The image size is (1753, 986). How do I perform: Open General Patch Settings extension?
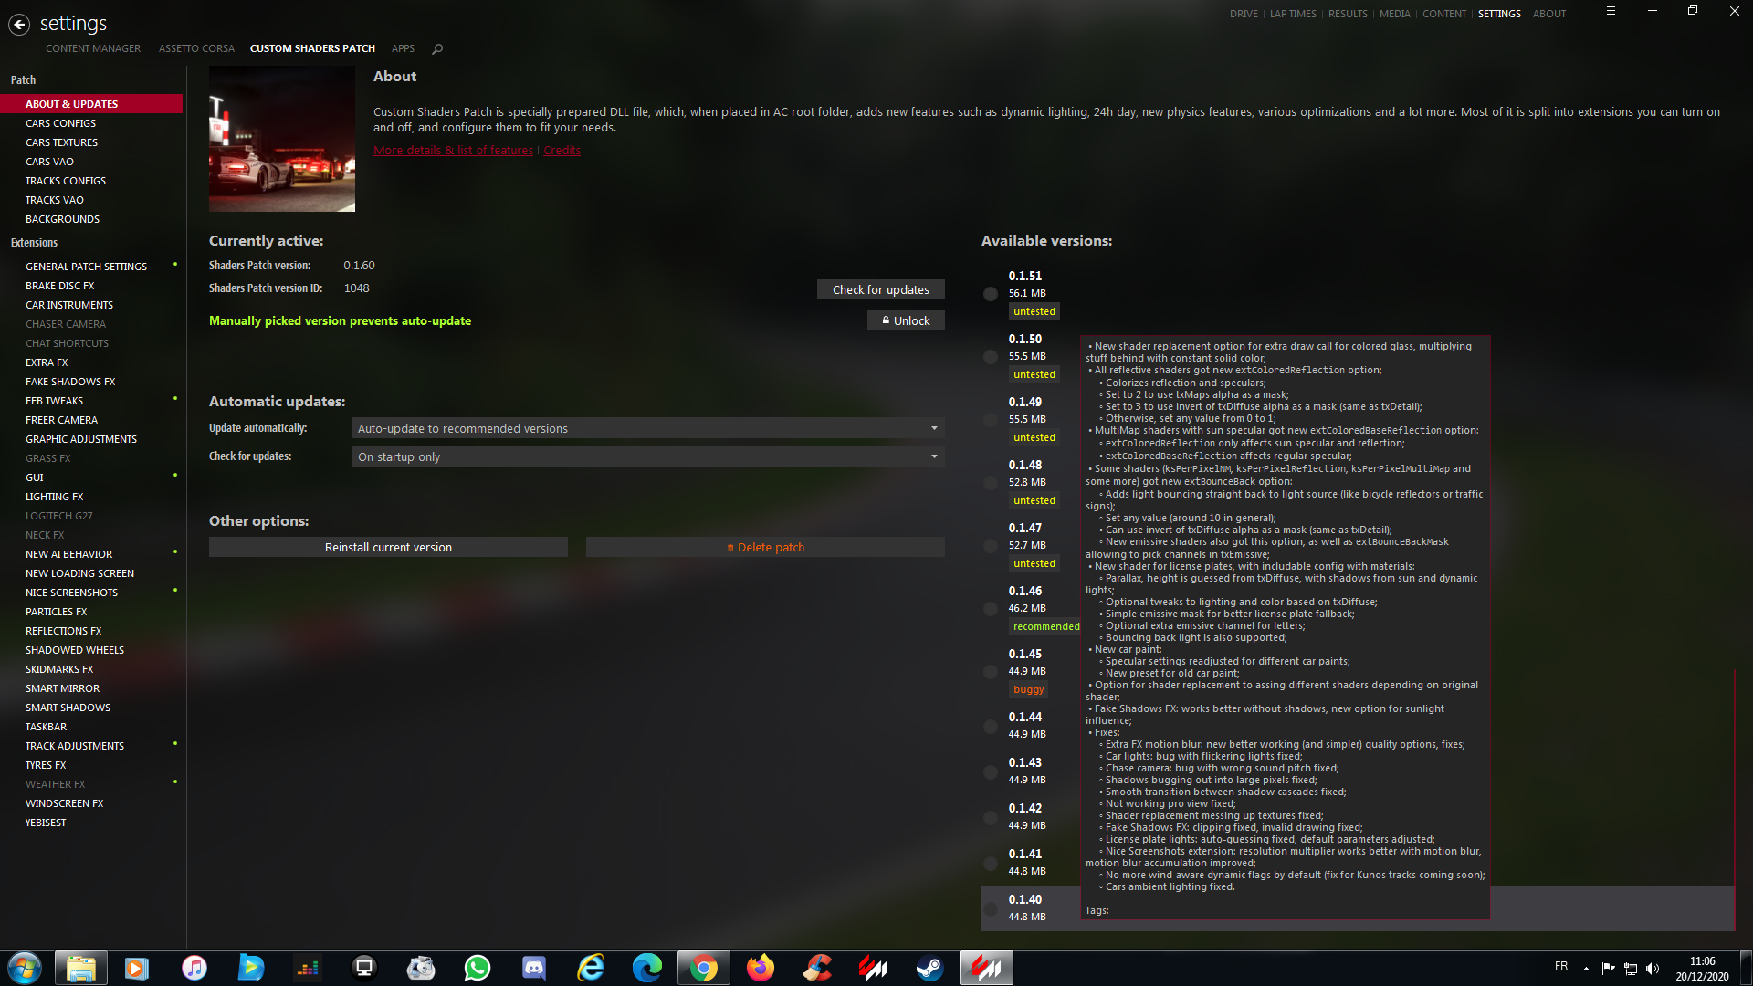[x=87, y=267]
